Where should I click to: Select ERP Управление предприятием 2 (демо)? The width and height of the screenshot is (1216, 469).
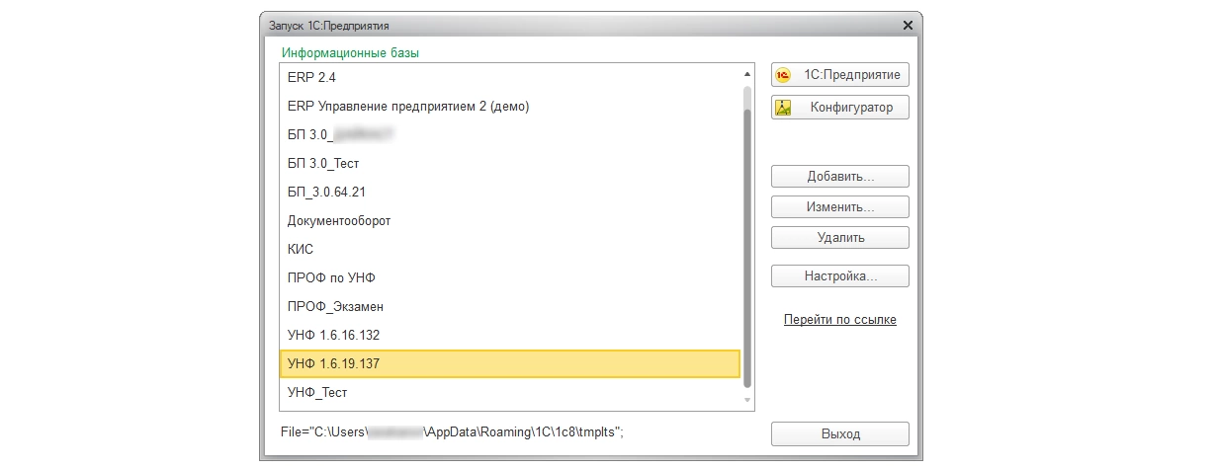(x=510, y=106)
